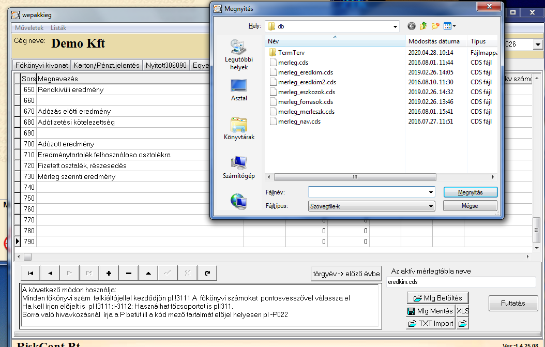545x347 pixels.
Task: Create a new folder in db
Action: (x=435, y=26)
